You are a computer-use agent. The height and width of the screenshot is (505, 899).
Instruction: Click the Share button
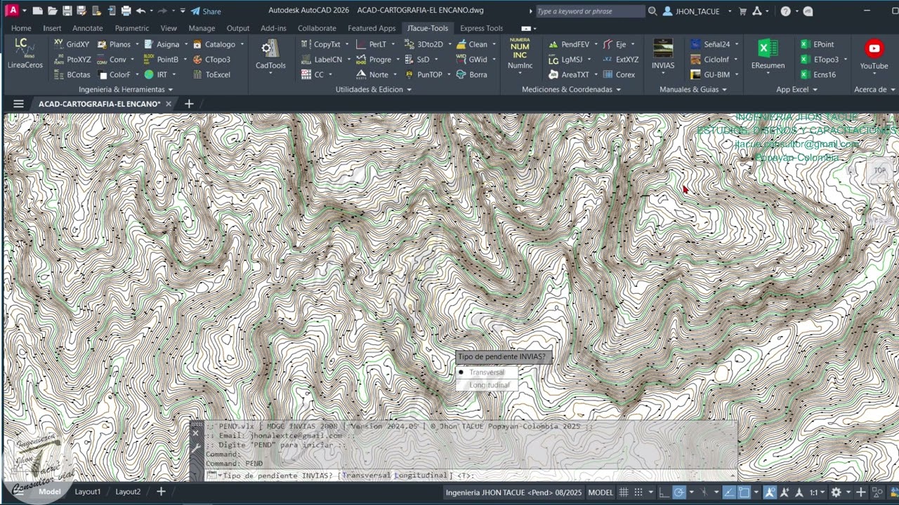tap(206, 11)
